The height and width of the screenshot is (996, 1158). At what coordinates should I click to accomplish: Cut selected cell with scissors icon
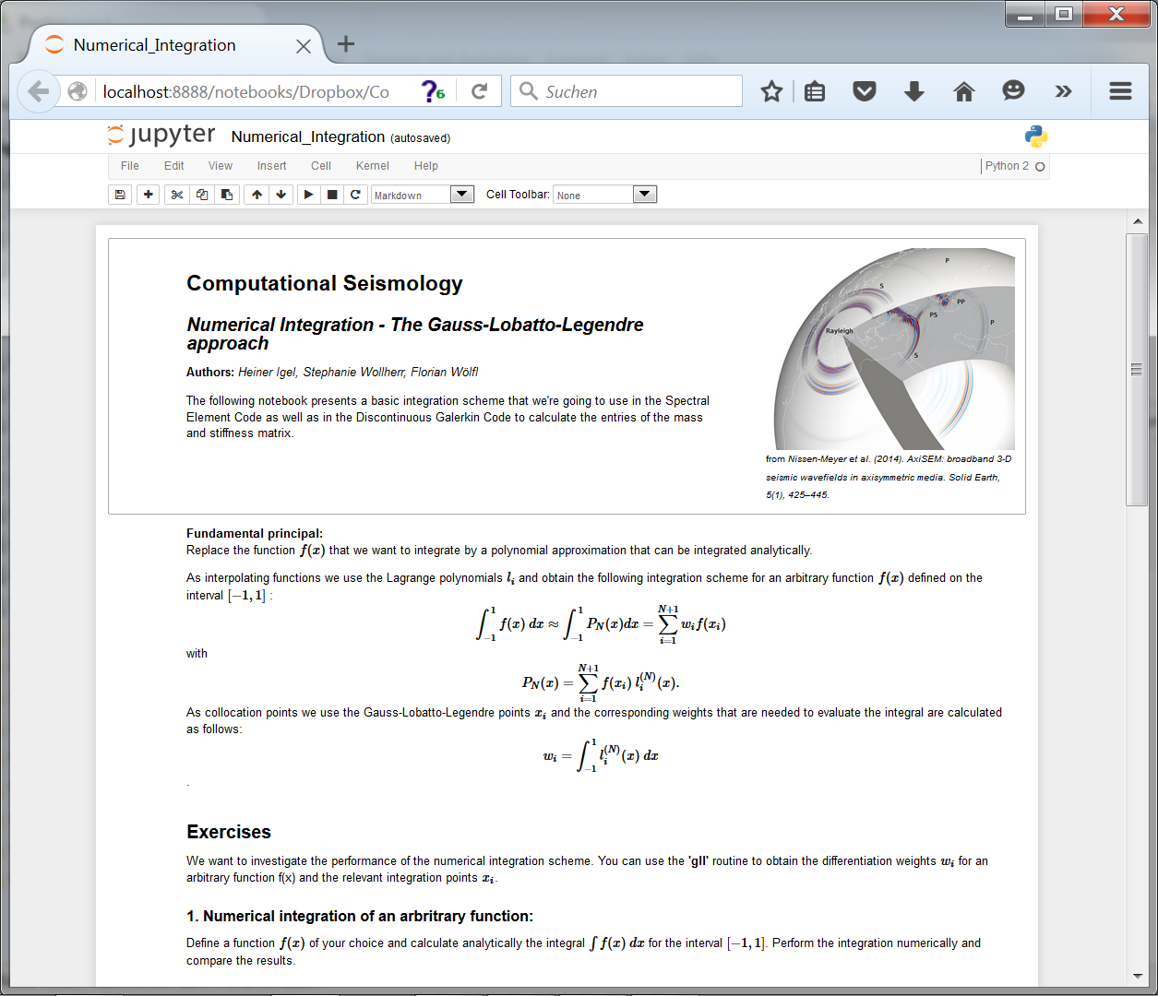click(x=177, y=195)
